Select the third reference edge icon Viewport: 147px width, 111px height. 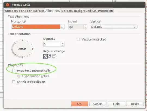click(54, 56)
